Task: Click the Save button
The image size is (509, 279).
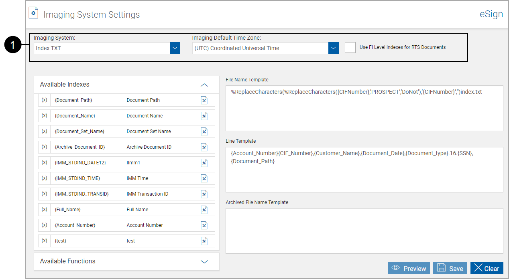Action: tap(450, 268)
